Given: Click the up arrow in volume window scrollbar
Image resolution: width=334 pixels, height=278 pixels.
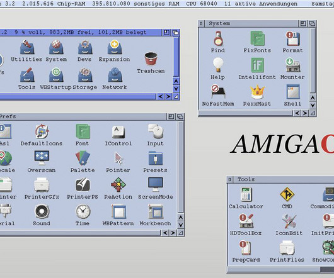Looking at the screenshot, I should tap(176, 81).
